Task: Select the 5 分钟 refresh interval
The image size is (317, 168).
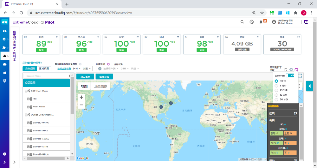Action: 276,86
